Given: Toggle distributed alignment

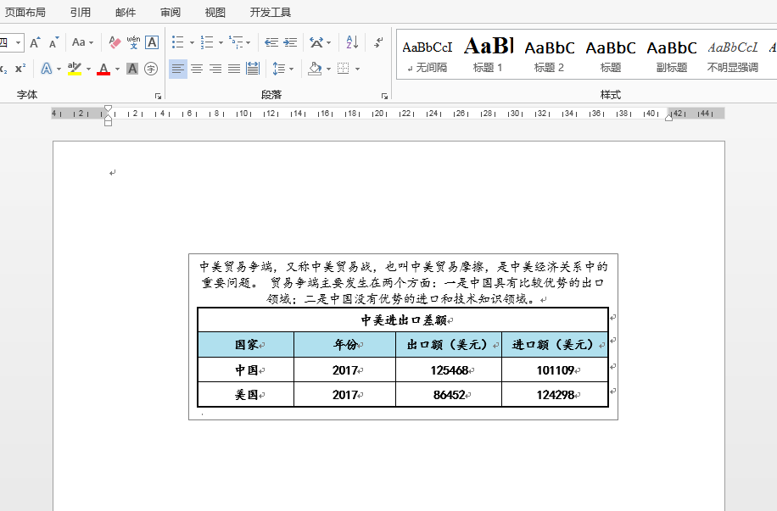Looking at the screenshot, I should point(253,69).
